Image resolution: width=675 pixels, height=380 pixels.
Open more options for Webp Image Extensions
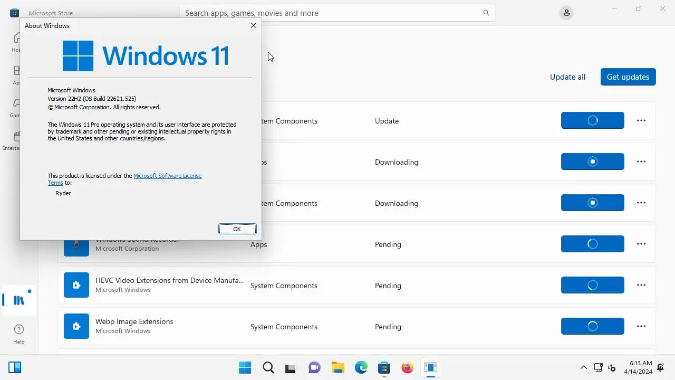click(x=641, y=326)
